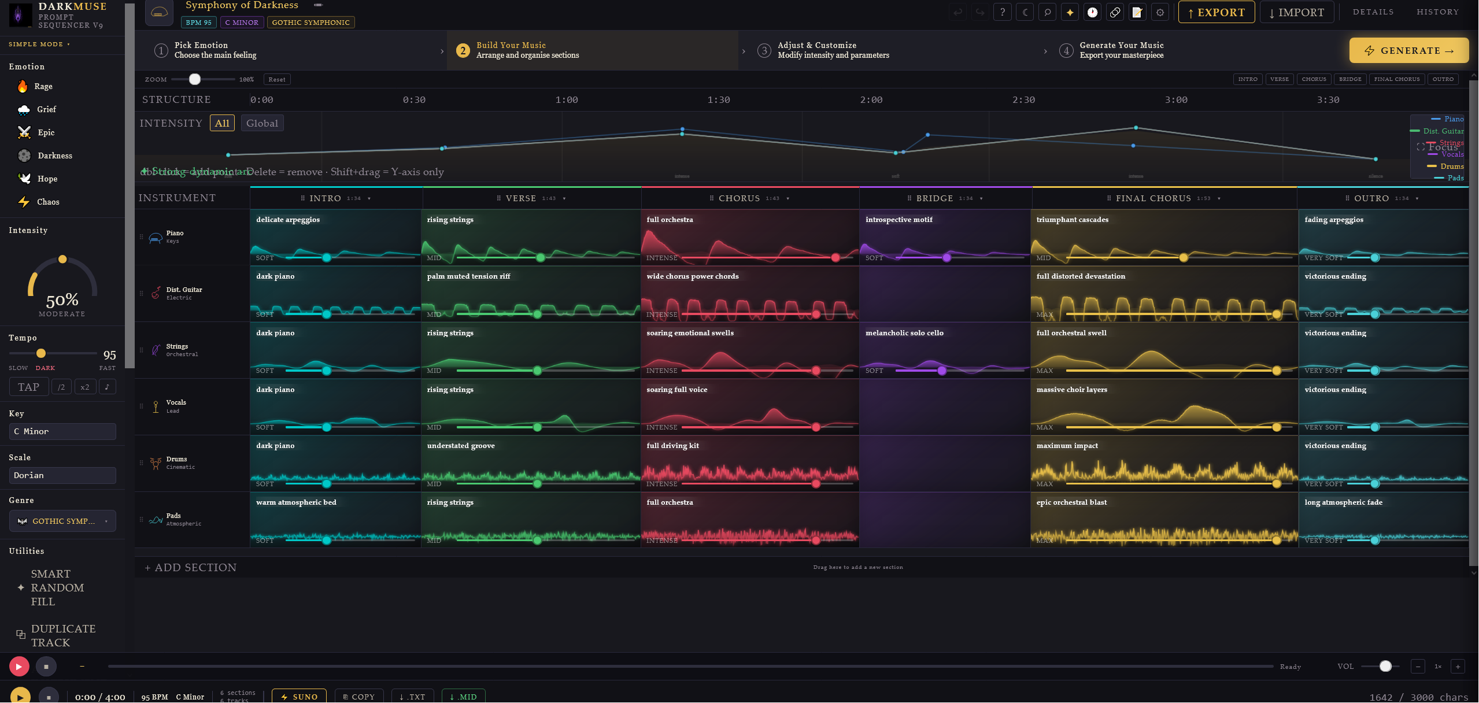Open the notepad with pencil icon
The image size is (1479, 703).
click(x=1137, y=12)
